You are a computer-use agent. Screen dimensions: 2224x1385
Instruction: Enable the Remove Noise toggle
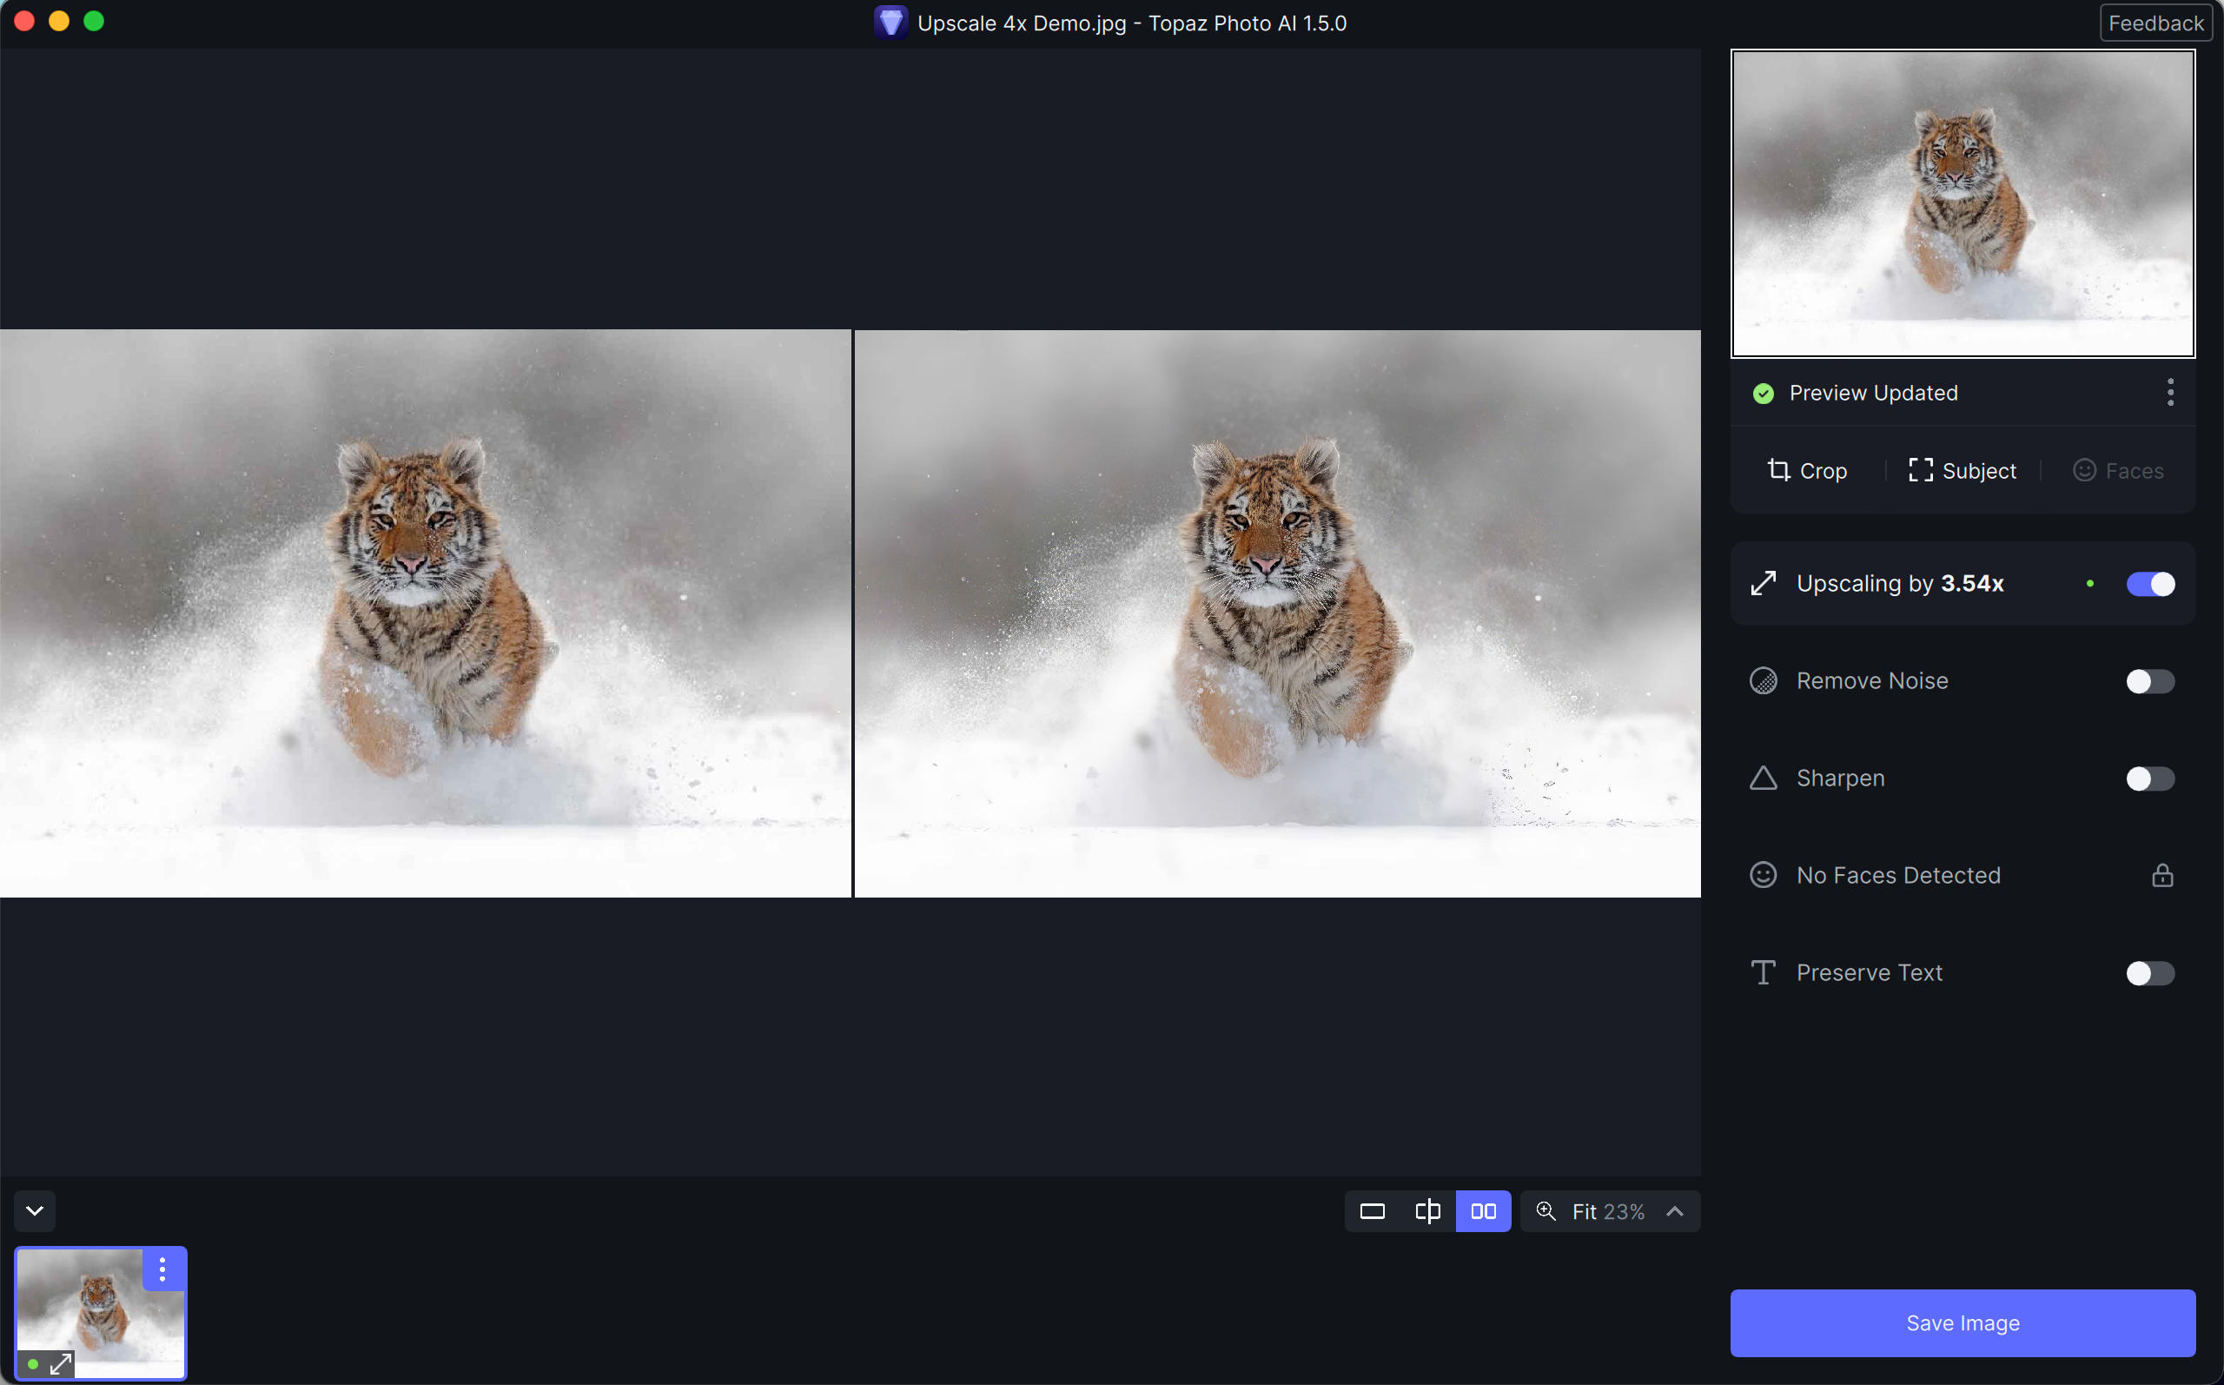pyautogui.click(x=2149, y=680)
